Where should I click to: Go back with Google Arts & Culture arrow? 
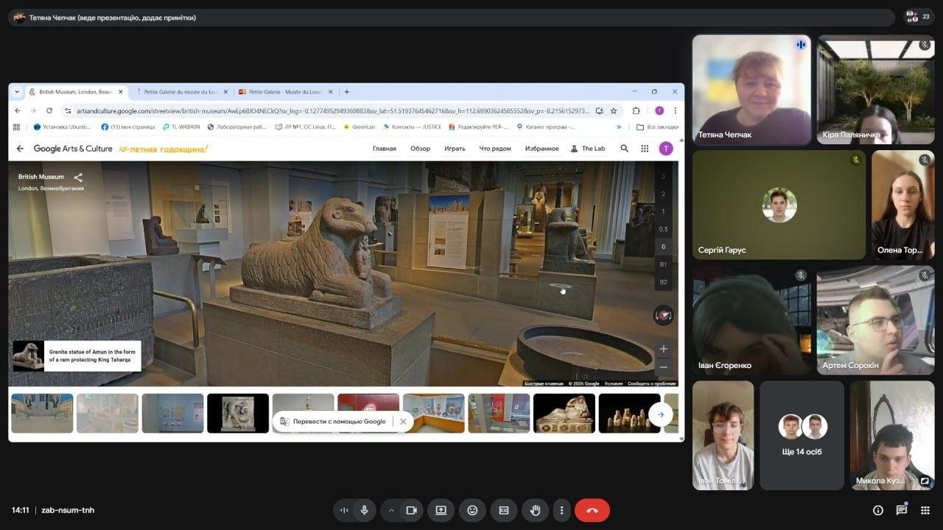click(x=20, y=149)
